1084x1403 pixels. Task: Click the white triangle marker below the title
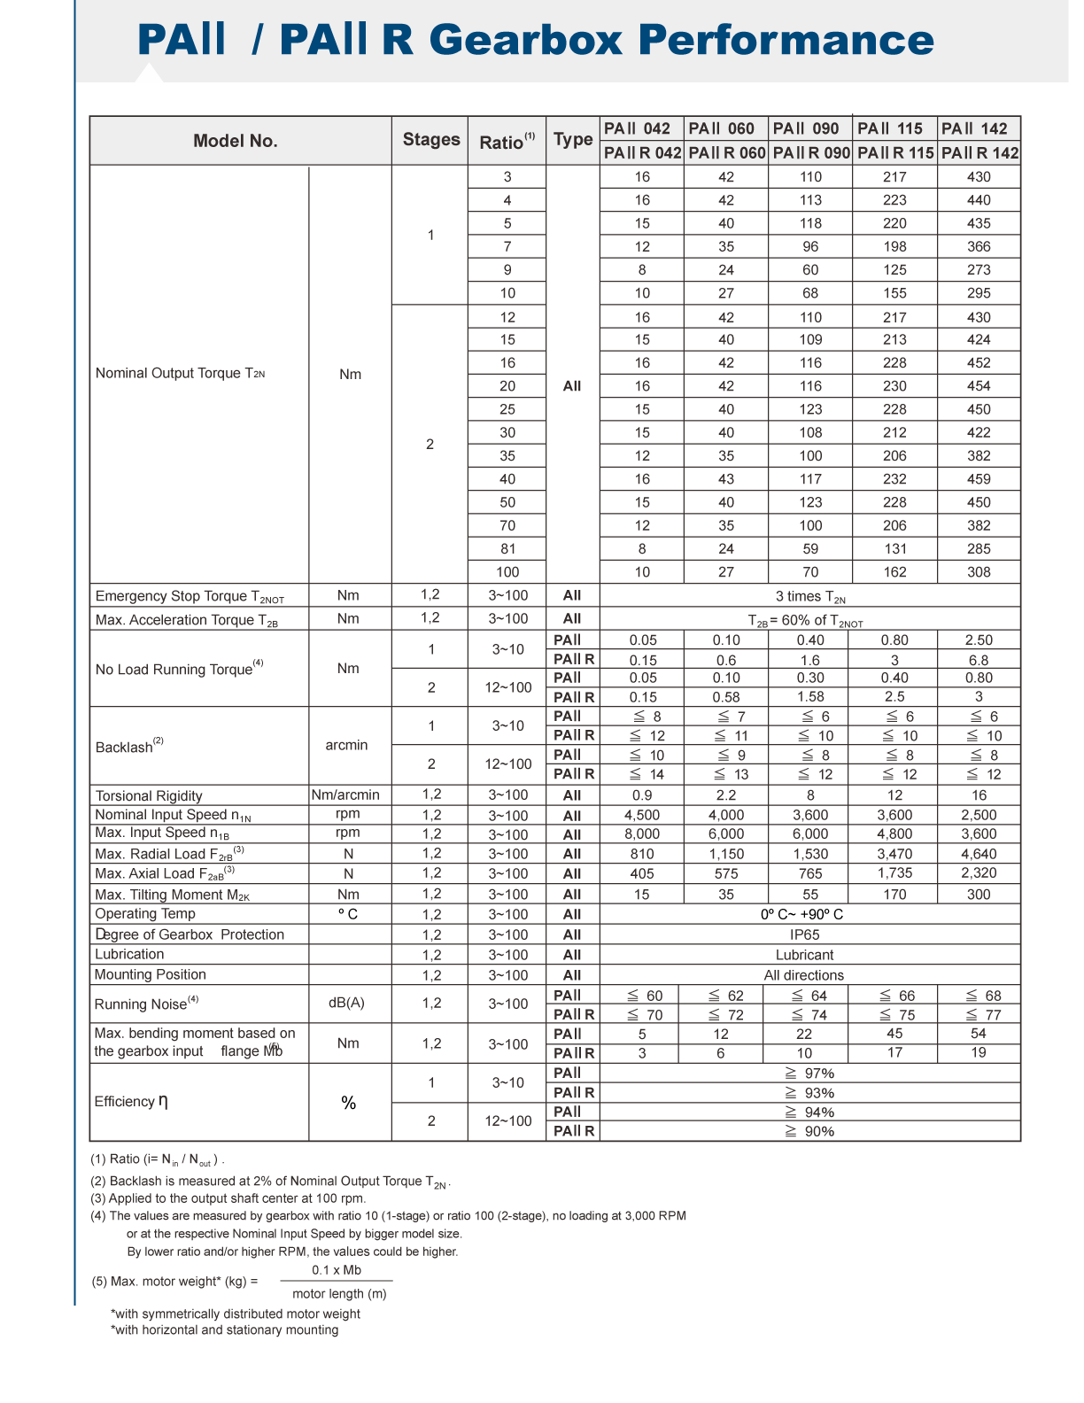(x=149, y=74)
